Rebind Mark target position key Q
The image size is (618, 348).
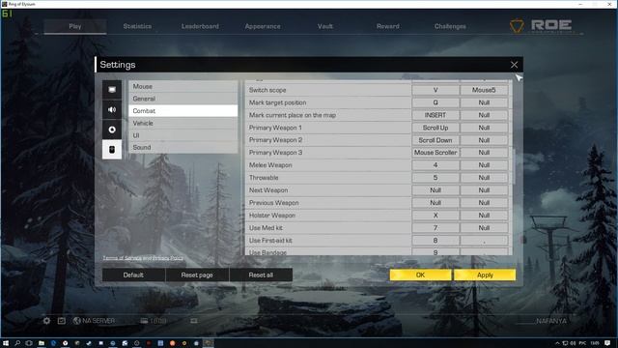click(x=435, y=102)
